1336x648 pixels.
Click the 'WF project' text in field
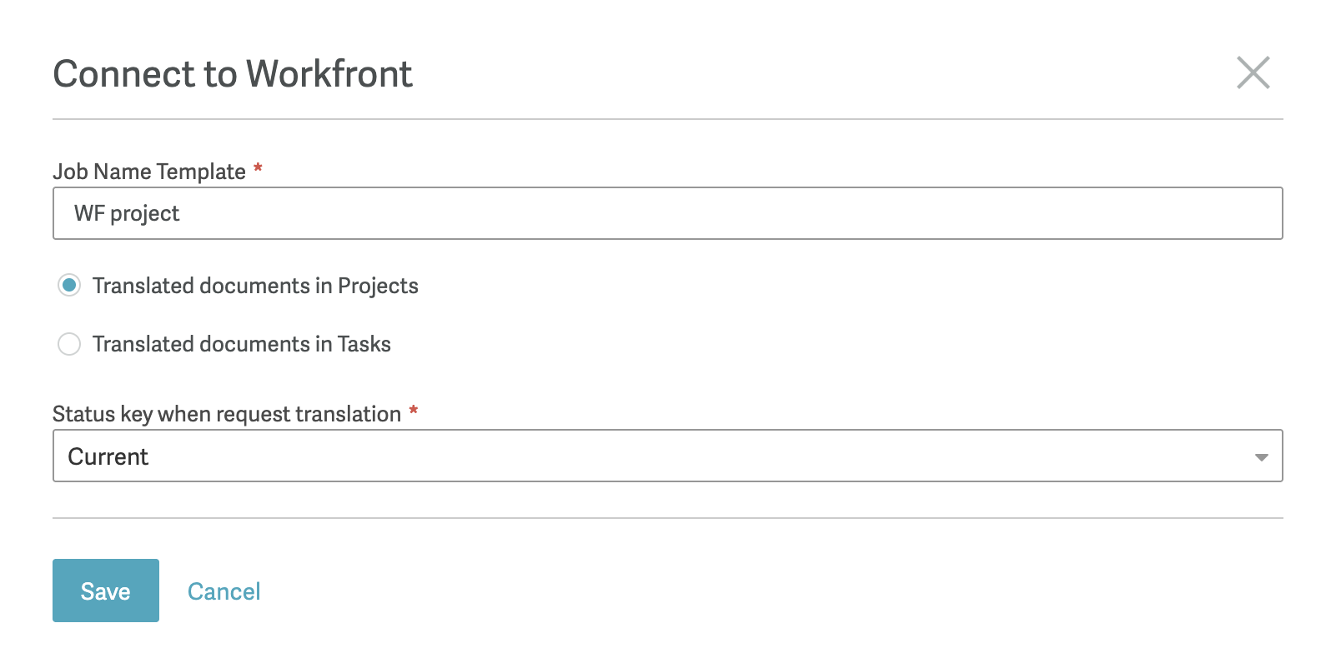coord(127,214)
